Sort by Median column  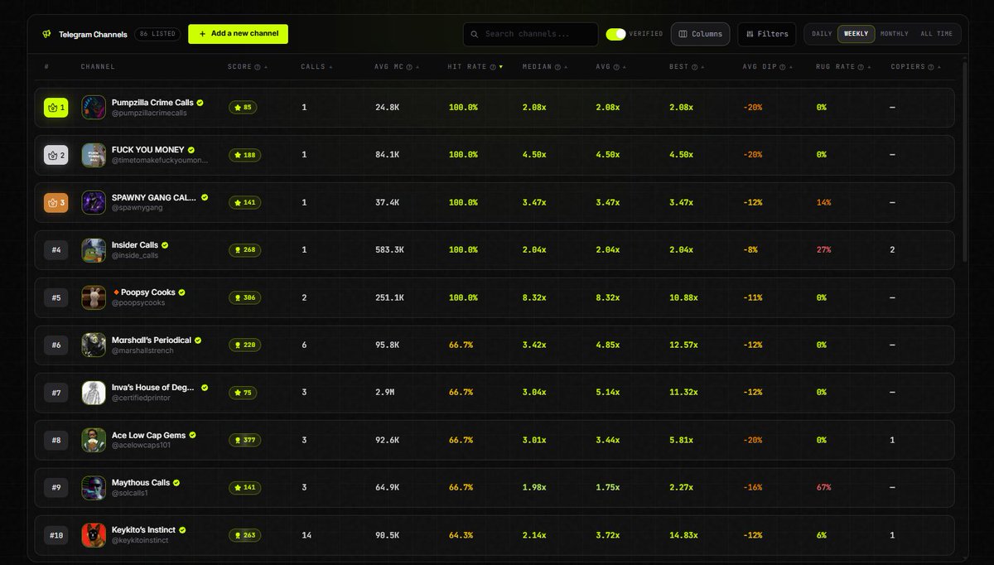[x=545, y=67]
